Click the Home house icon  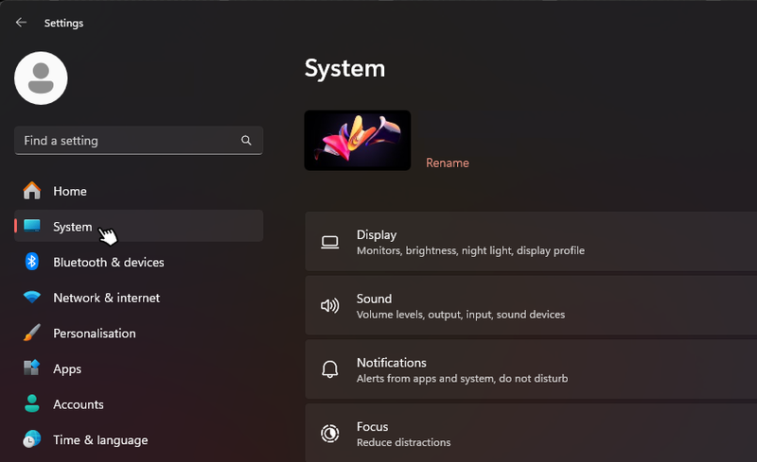pos(32,191)
